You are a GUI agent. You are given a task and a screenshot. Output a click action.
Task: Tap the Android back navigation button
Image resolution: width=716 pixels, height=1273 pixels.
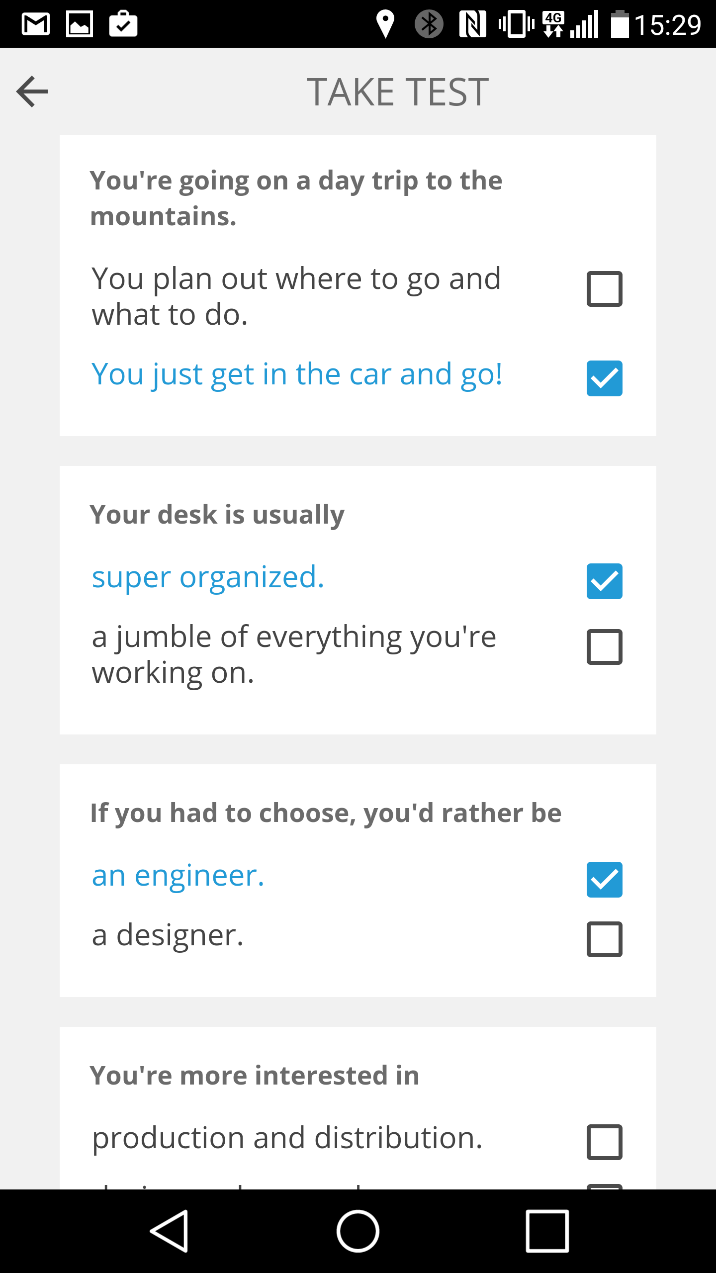click(169, 1231)
